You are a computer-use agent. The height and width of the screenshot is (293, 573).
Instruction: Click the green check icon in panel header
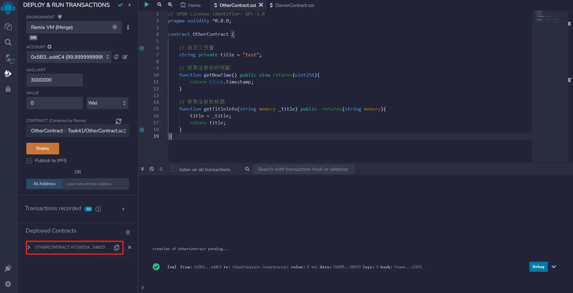(x=120, y=5)
